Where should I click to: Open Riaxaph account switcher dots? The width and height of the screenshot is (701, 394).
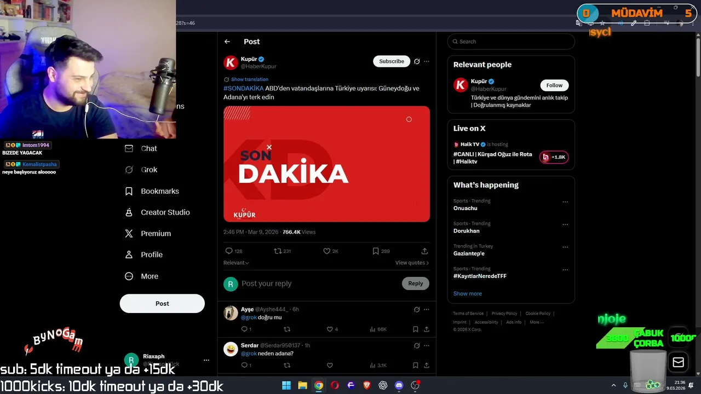[206, 360]
